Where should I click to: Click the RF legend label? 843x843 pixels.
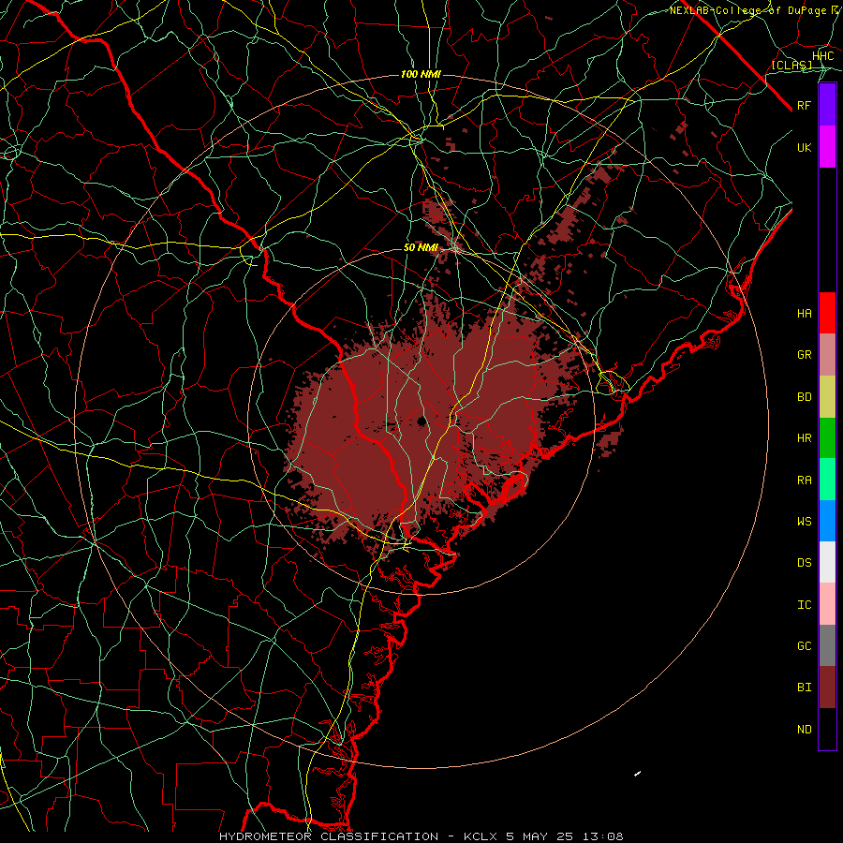coord(805,105)
